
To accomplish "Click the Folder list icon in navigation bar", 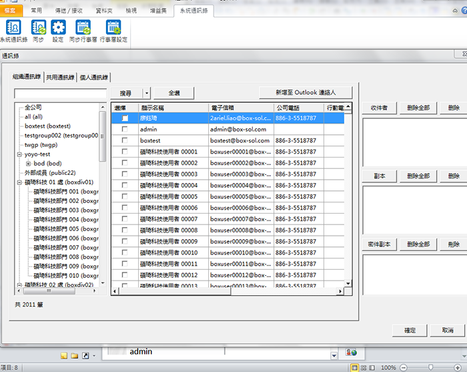I will coord(75,355).
